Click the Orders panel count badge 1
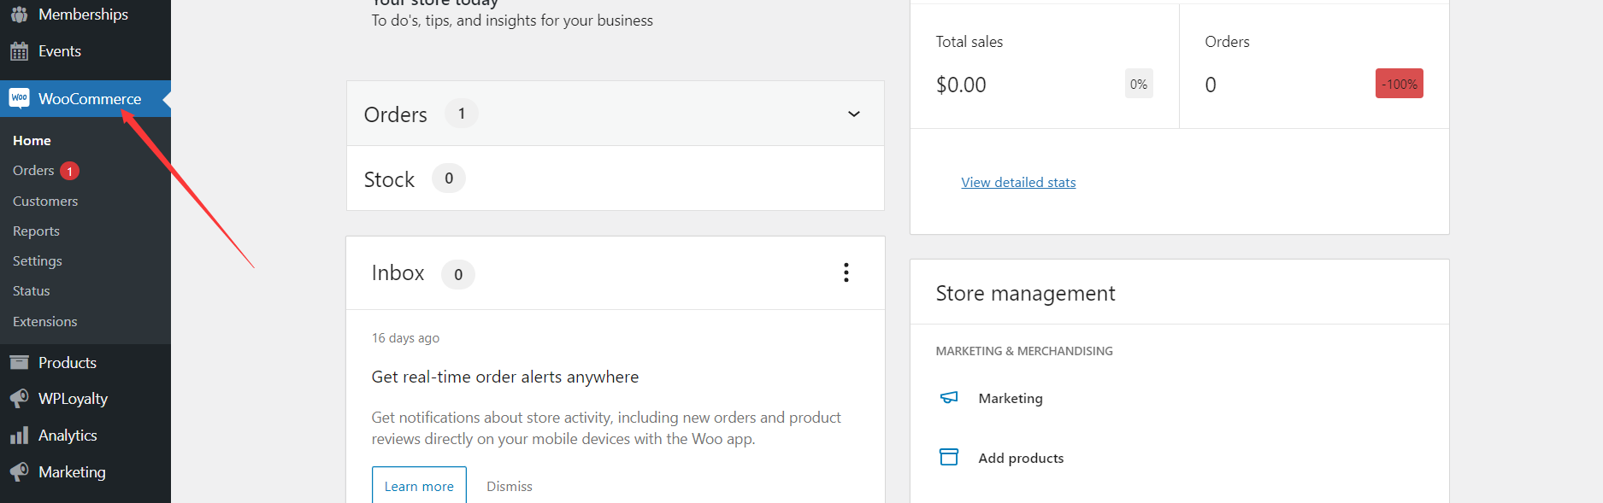1603x503 pixels. 462,114
